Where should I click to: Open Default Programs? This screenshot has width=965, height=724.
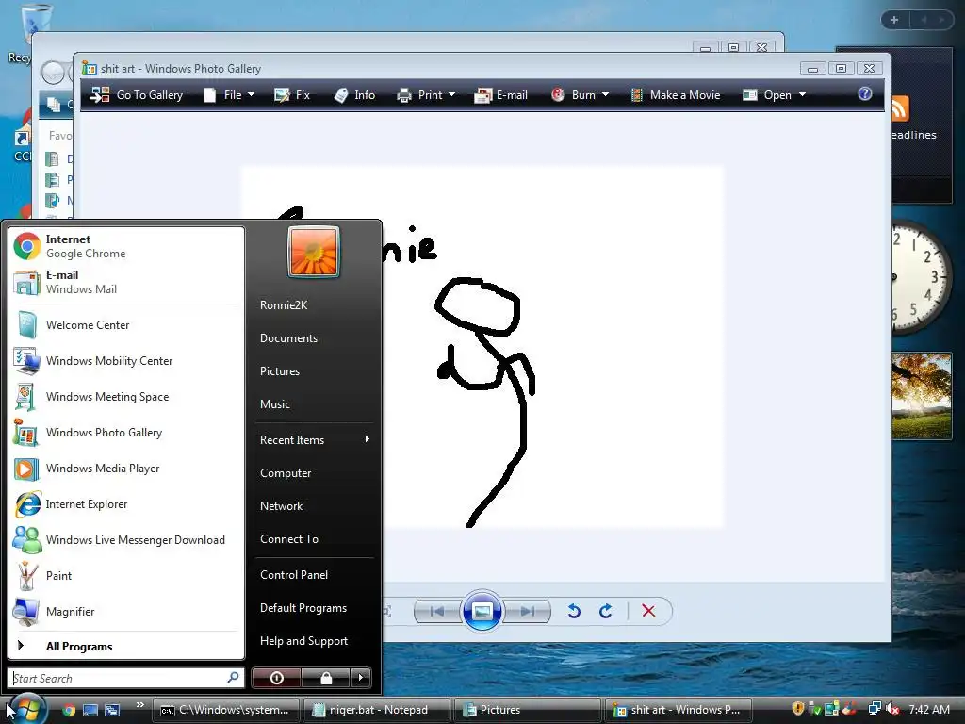tap(314, 608)
